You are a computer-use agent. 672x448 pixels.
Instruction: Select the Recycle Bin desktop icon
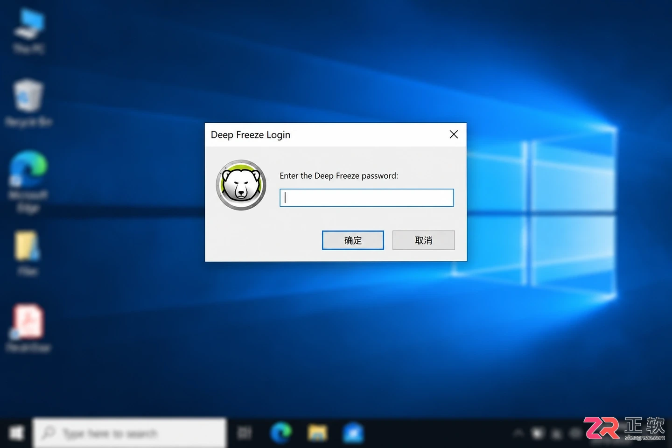29,103
